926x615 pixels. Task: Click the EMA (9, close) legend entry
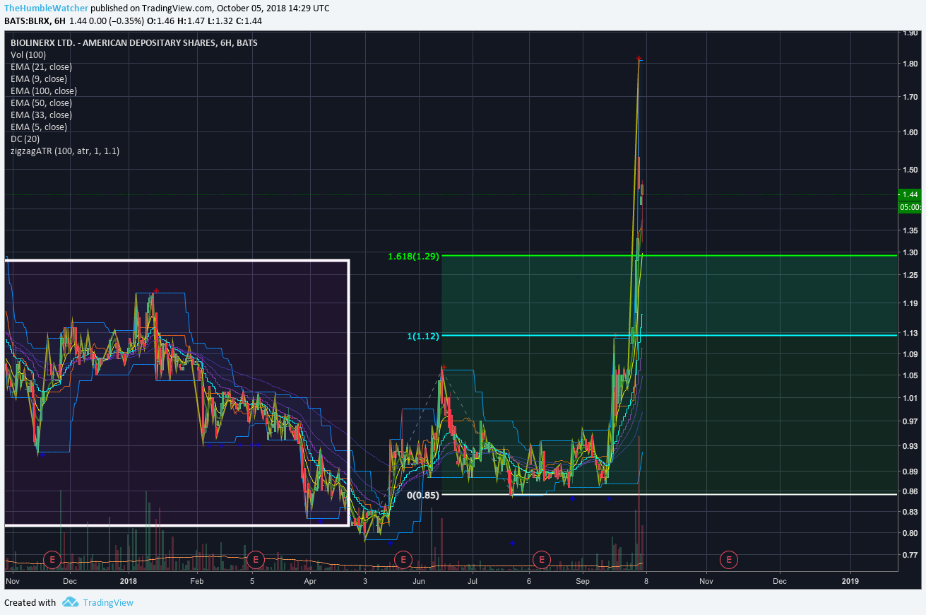[39, 78]
